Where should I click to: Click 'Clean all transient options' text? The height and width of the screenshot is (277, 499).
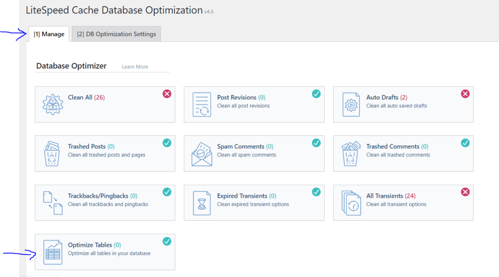396,204
